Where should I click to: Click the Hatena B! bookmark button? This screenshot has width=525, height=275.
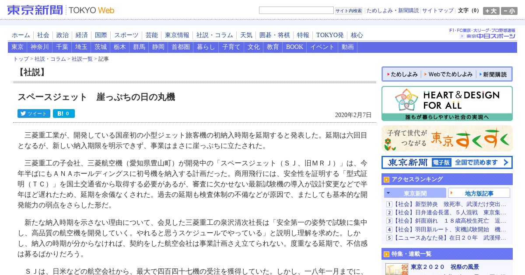point(64,113)
